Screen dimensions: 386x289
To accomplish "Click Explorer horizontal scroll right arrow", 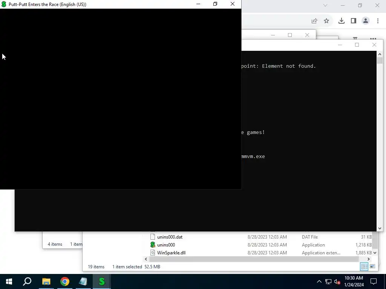I will tap(369, 259).
